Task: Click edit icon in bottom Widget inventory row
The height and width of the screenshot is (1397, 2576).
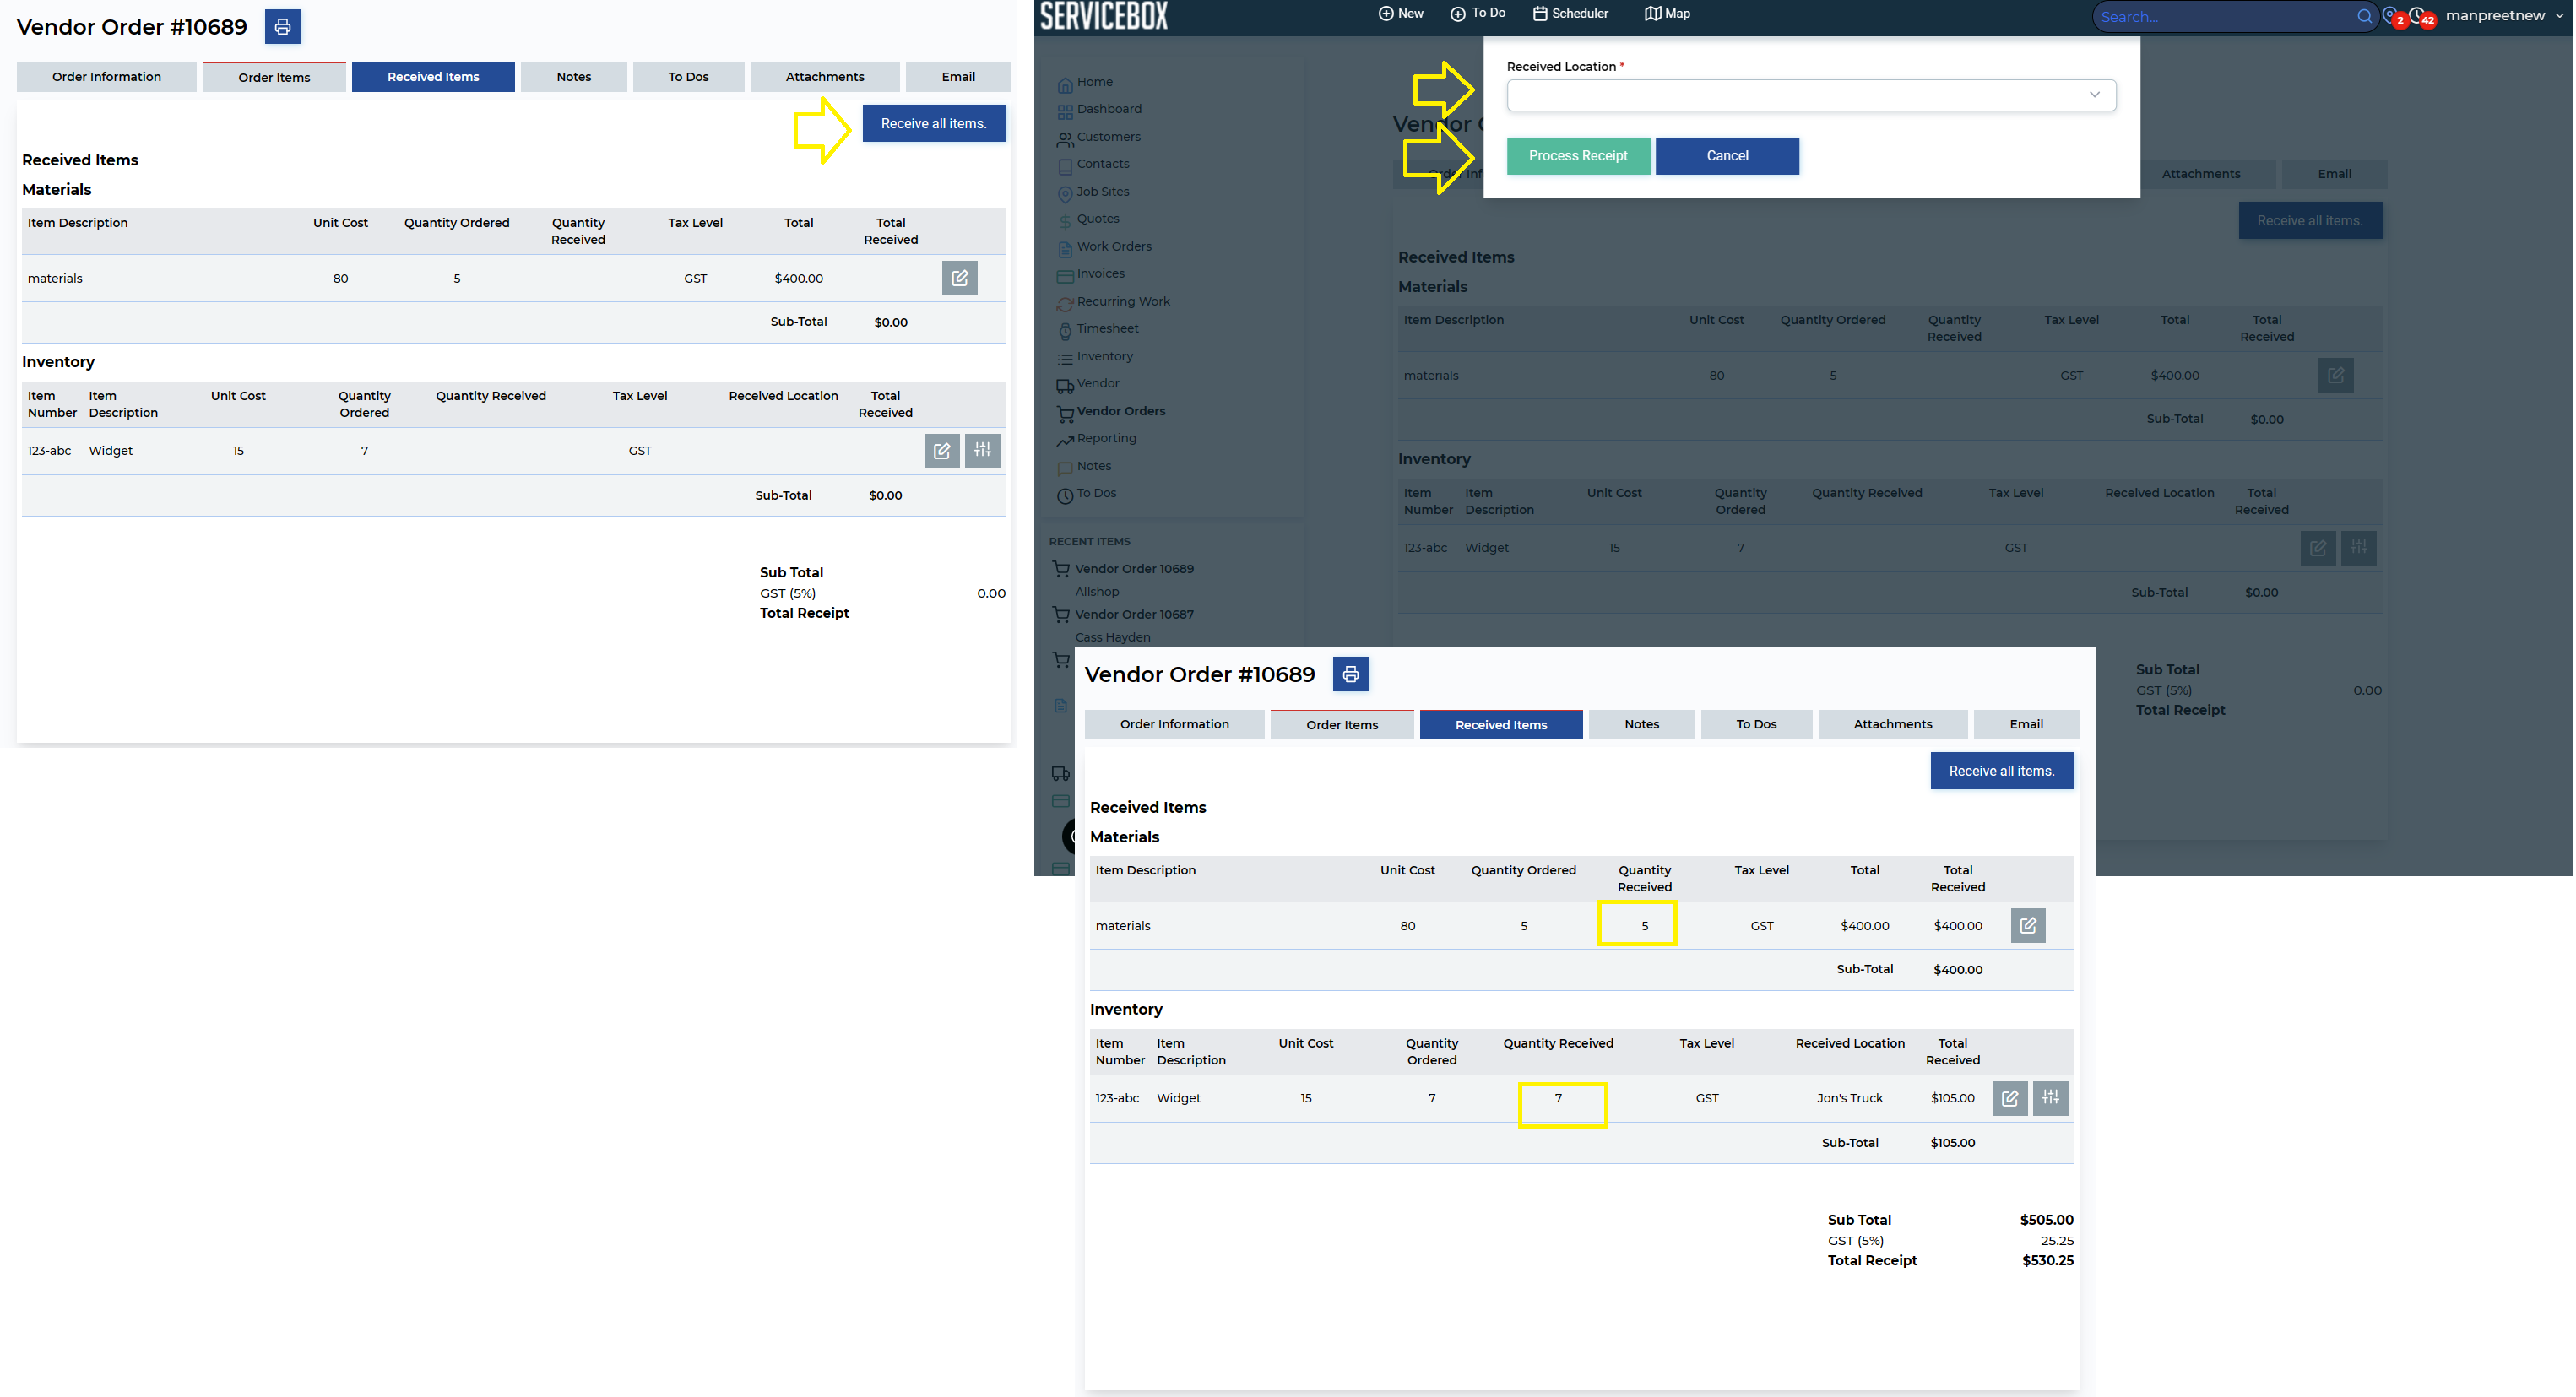Action: tap(2009, 1097)
